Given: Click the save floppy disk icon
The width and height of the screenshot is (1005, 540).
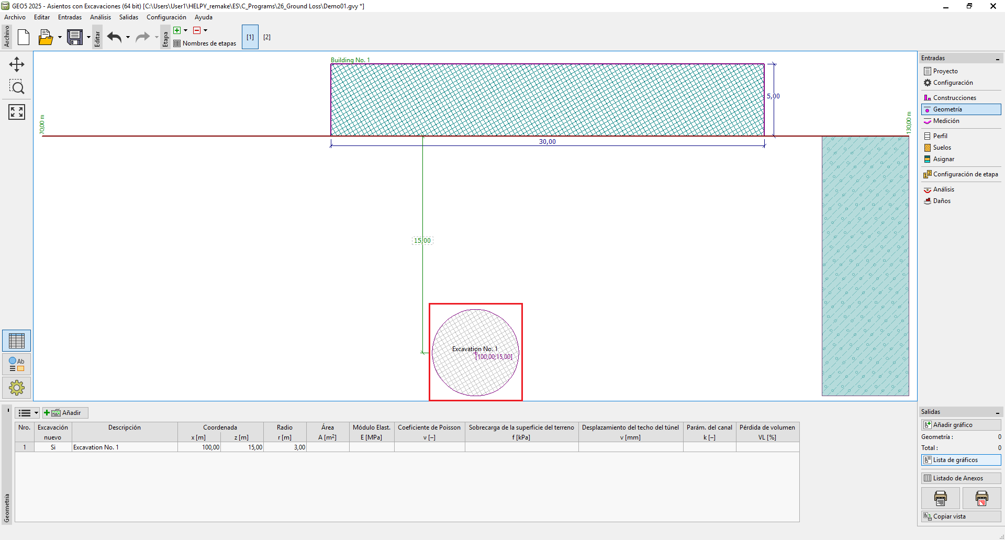Looking at the screenshot, I should click(75, 37).
